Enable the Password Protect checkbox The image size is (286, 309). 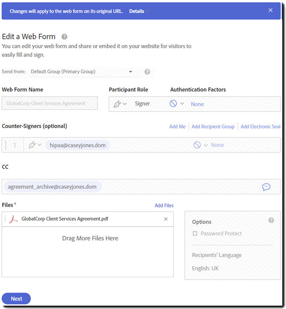195,234
